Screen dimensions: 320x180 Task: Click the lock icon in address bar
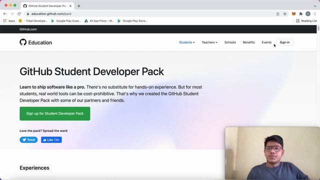tap(28, 14)
